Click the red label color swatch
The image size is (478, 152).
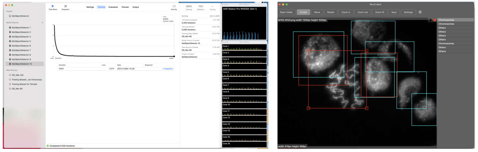(434, 20)
